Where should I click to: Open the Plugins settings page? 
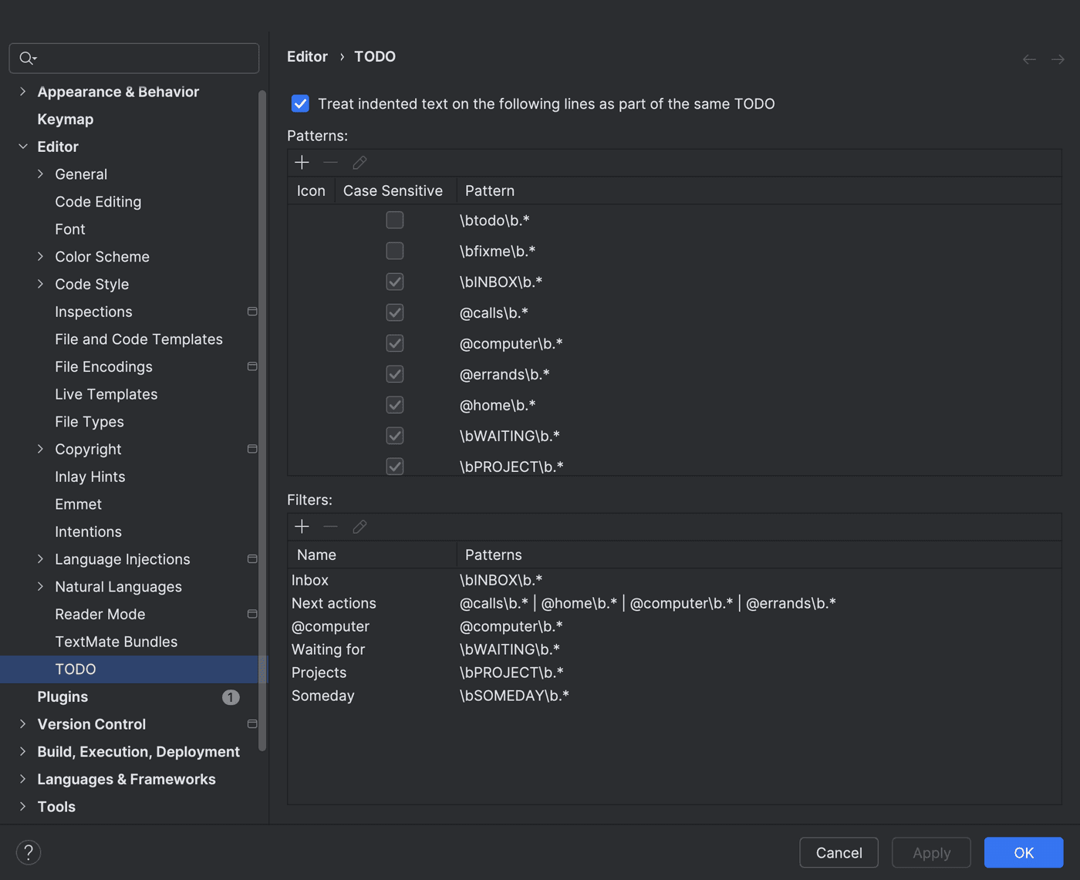[62, 696]
